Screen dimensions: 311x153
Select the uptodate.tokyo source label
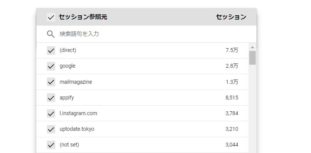pyautogui.click(x=77, y=129)
